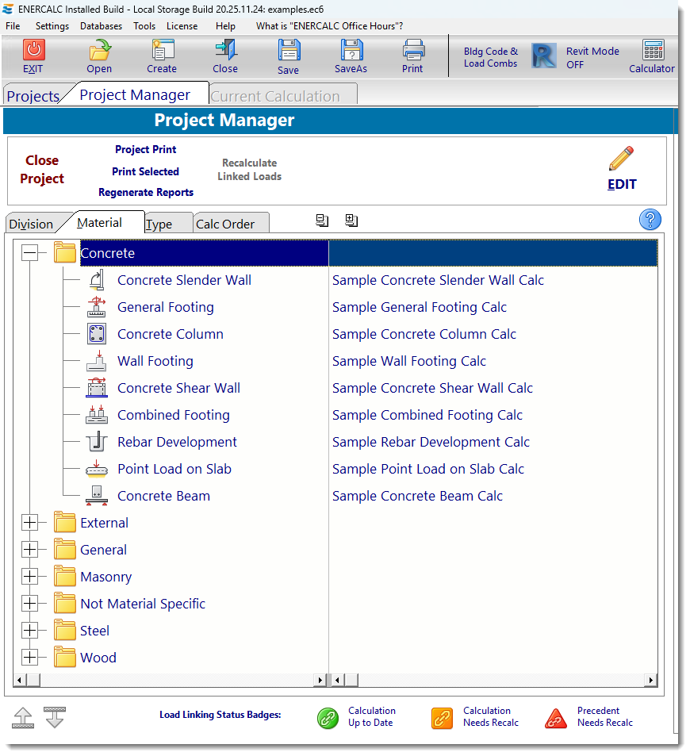This screenshot has height=756, width=690.
Task: Switch to the Division tab
Action: coord(31,224)
